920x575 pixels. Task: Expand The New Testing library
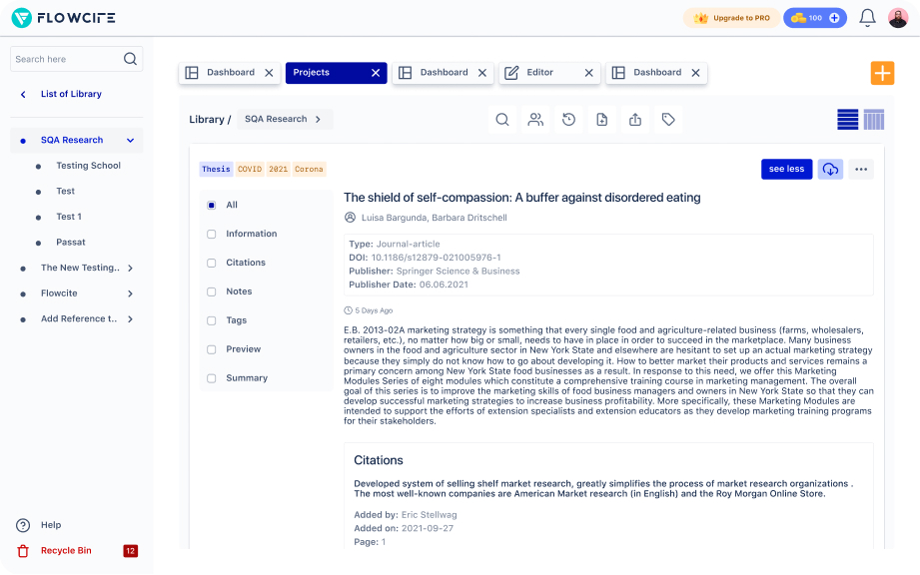(130, 268)
